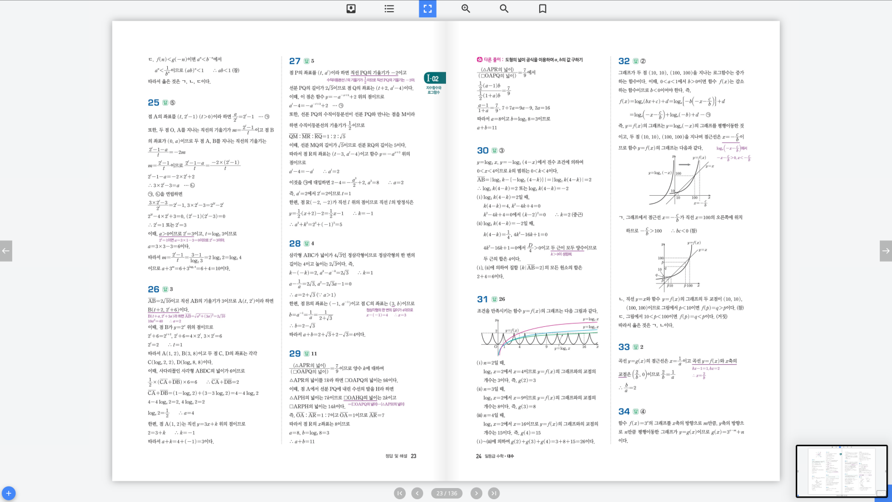Click the page preview thumbnail at bottom-right

(841, 471)
